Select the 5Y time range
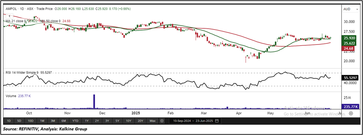Image resolution: width=363 pixels, height=135 pixels. point(117,121)
